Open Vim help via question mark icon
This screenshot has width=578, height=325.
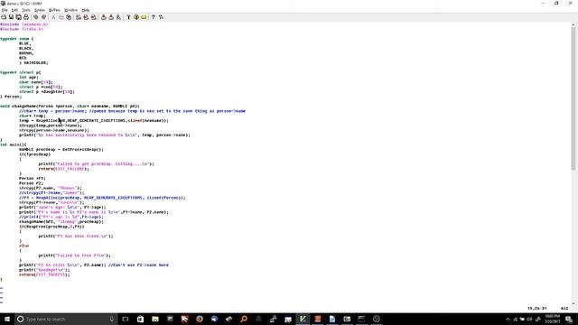point(154,17)
